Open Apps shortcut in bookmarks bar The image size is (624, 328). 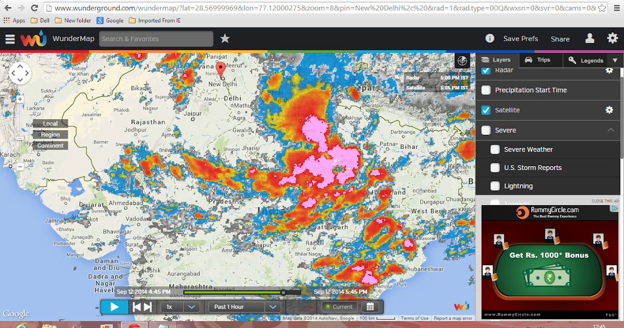click(14, 20)
